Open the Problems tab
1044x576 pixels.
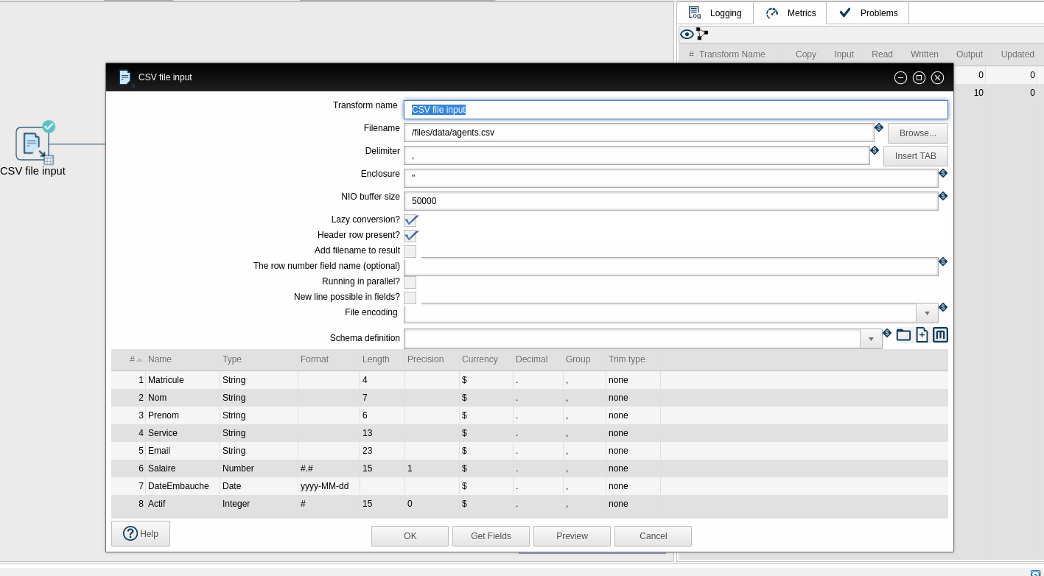868,13
